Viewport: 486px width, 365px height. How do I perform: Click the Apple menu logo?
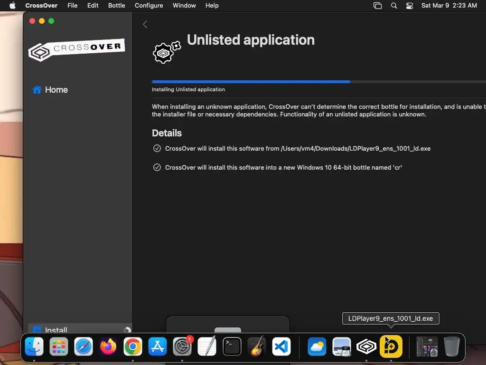click(12, 5)
